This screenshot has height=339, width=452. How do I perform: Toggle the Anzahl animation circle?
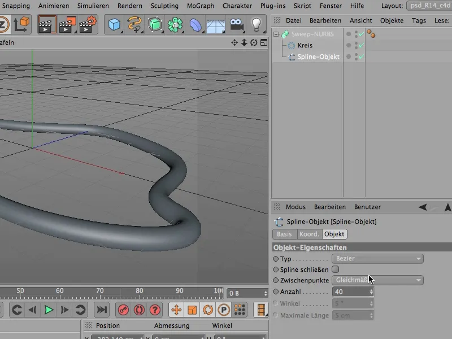[276, 292]
